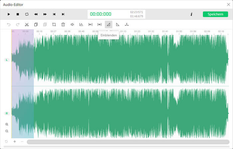
Task: Click the highlighted selection in left channel
Action: tap(23, 58)
